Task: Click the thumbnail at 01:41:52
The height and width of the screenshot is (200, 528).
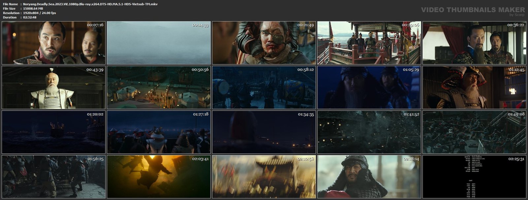Action: tap(369, 132)
